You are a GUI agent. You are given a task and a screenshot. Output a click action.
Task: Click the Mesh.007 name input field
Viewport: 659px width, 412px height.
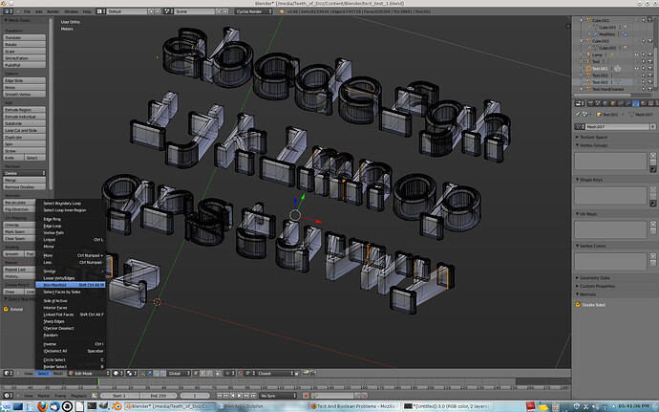point(618,126)
